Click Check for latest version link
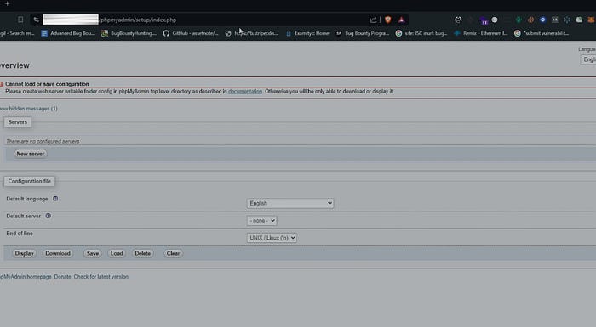The width and height of the screenshot is (596, 327). click(x=101, y=277)
